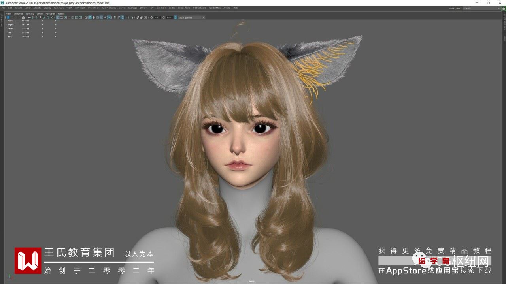Open the Generate menu

point(161,8)
